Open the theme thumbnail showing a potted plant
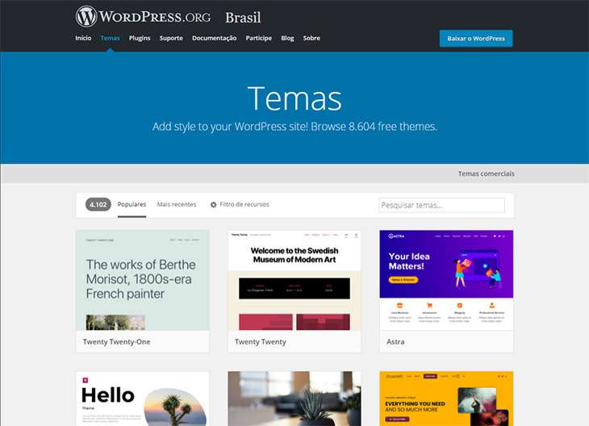The height and width of the screenshot is (426, 589). pos(294,399)
